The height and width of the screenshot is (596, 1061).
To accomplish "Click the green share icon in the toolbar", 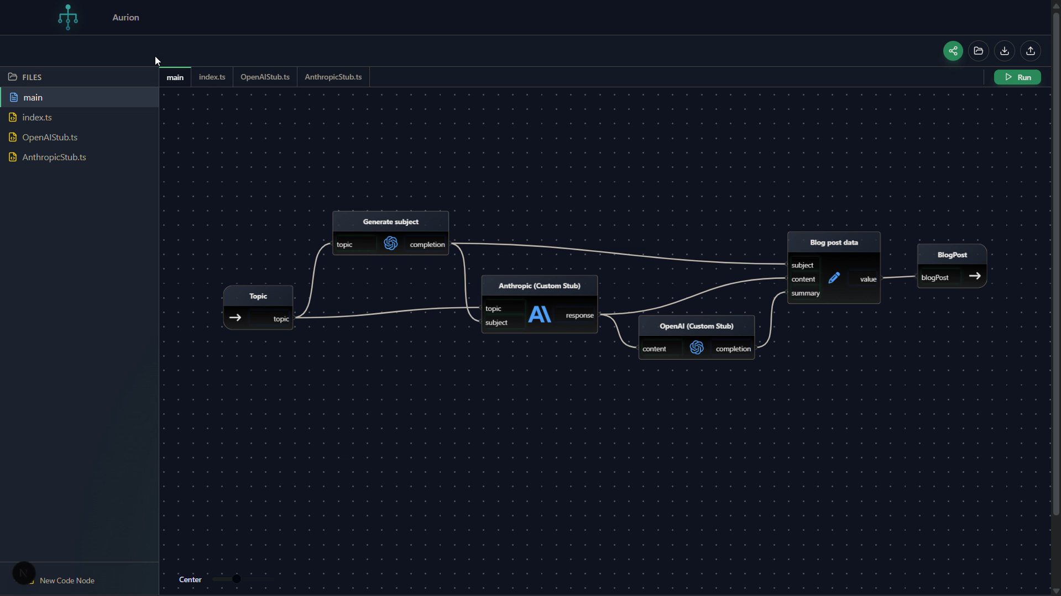I will pyautogui.click(x=953, y=50).
